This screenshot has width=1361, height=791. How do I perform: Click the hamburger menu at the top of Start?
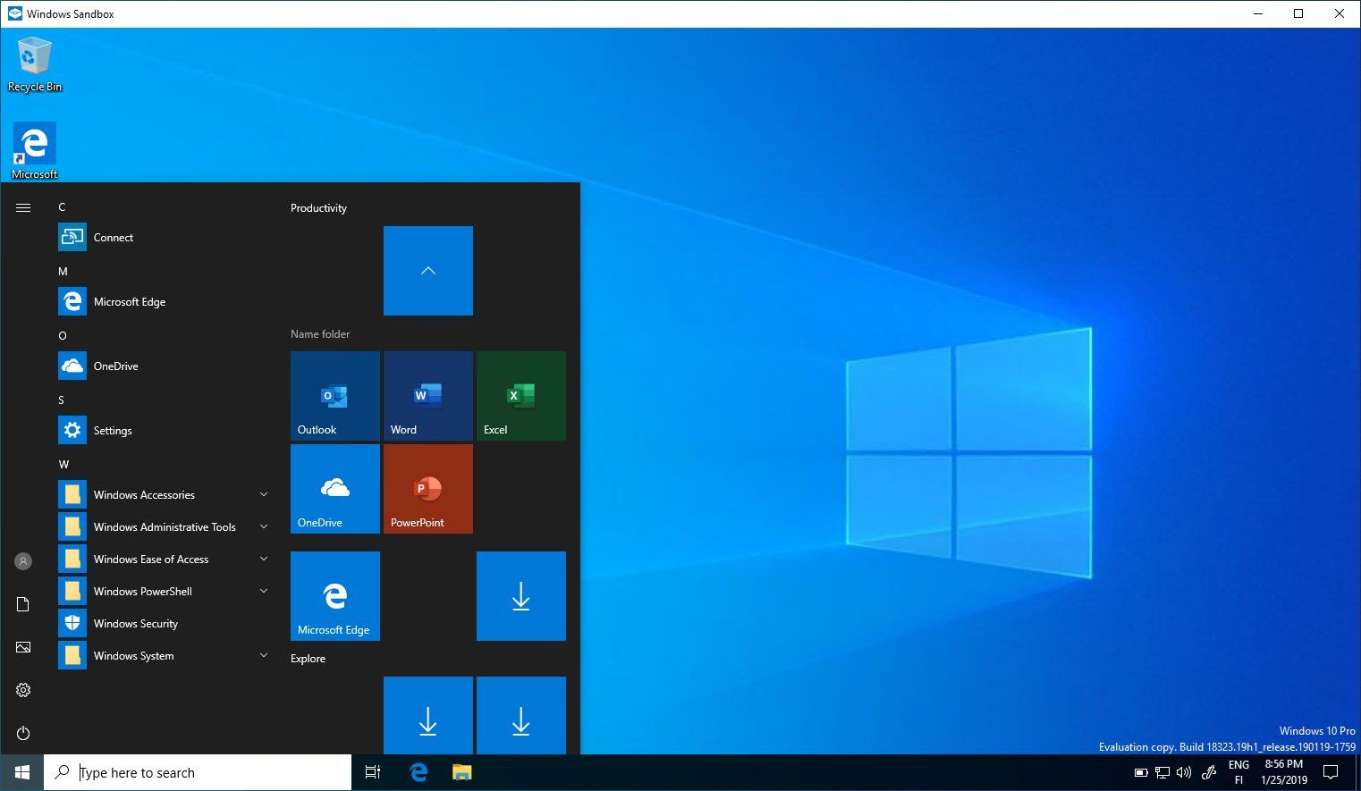pyautogui.click(x=23, y=207)
